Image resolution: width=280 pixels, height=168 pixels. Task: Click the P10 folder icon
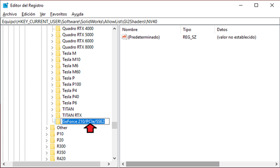pos(52,134)
